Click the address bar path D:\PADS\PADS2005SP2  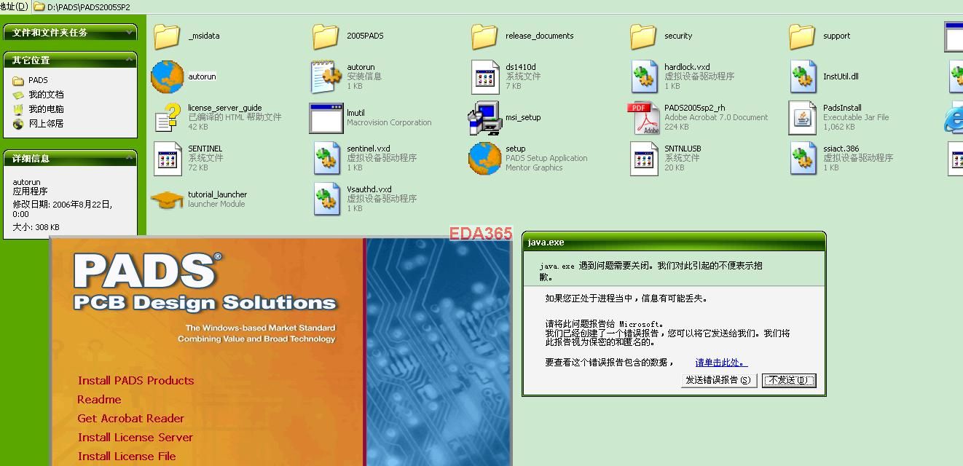pyautogui.click(x=89, y=7)
